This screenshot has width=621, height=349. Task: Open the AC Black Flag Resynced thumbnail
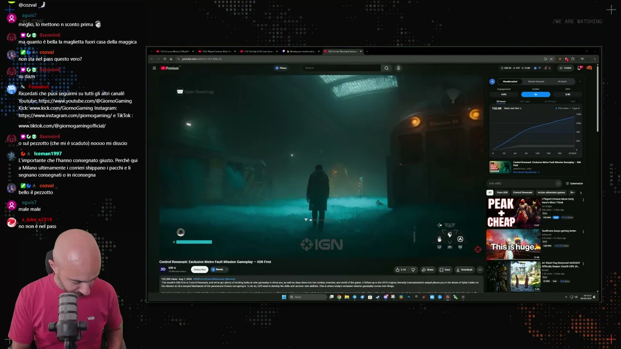click(x=513, y=276)
